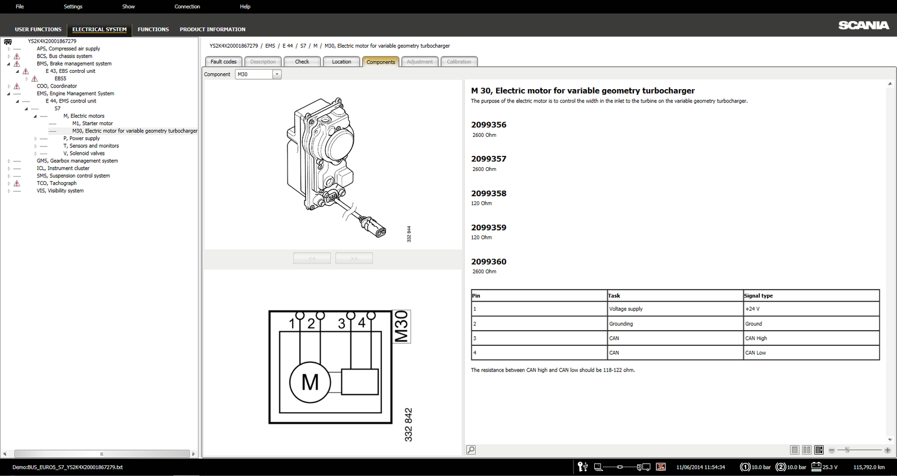This screenshot has width=897, height=476.
Task: Select the Components tab
Action: click(381, 62)
